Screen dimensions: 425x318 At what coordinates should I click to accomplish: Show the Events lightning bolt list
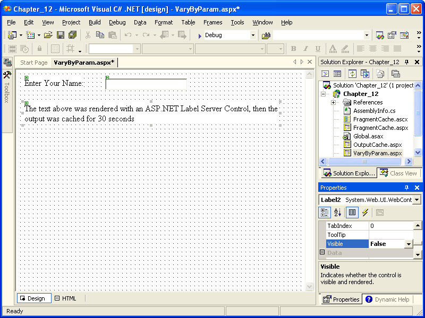tap(365, 213)
